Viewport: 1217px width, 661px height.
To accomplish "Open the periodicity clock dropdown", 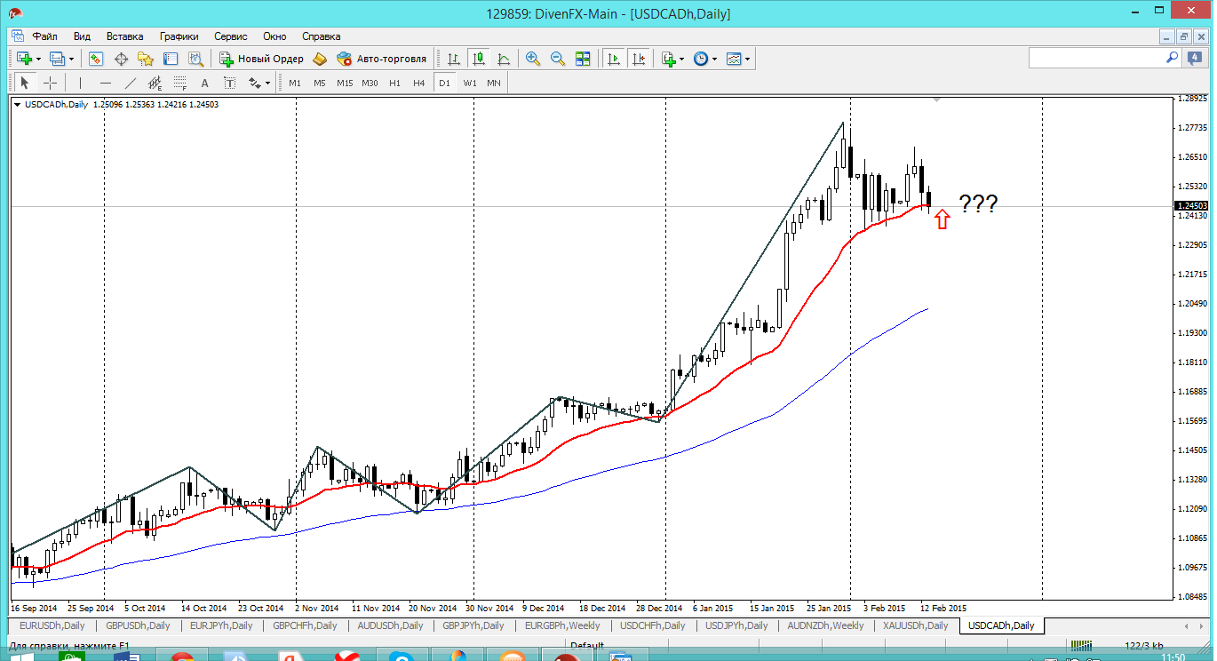I will [713, 60].
